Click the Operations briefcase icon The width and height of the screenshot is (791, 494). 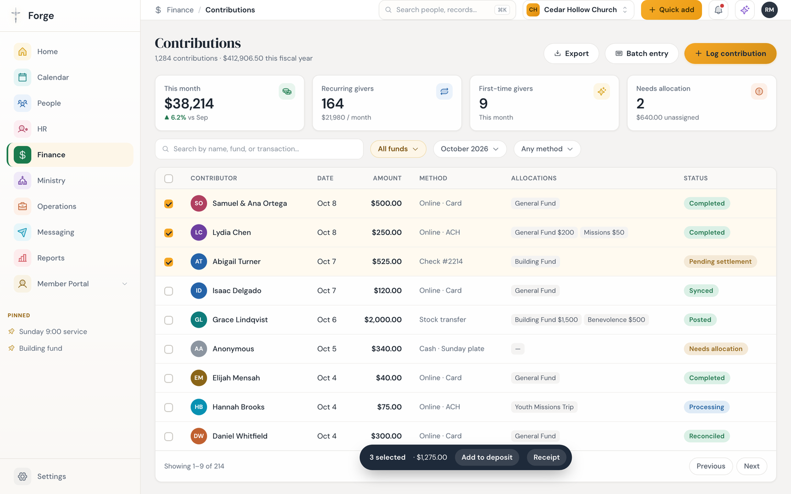23,206
